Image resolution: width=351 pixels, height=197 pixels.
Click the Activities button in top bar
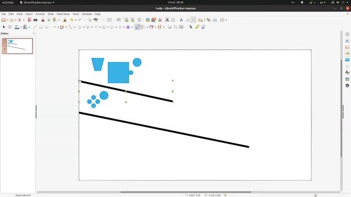(x=8, y=2)
